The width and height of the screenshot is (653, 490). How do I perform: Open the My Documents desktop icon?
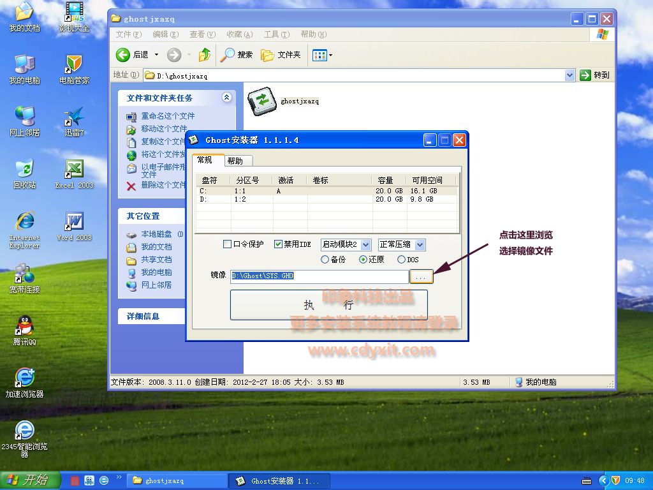click(x=25, y=17)
